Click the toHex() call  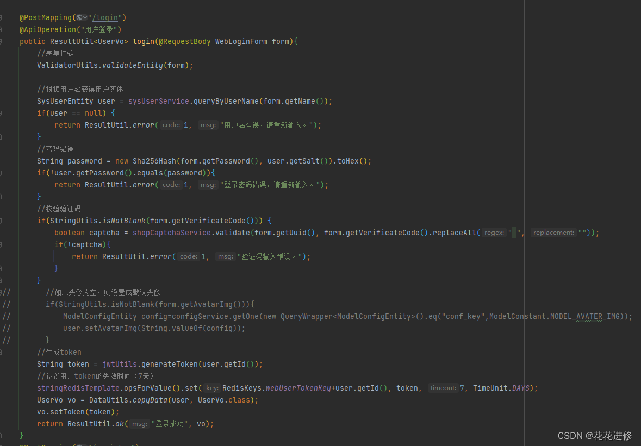click(352, 161)
